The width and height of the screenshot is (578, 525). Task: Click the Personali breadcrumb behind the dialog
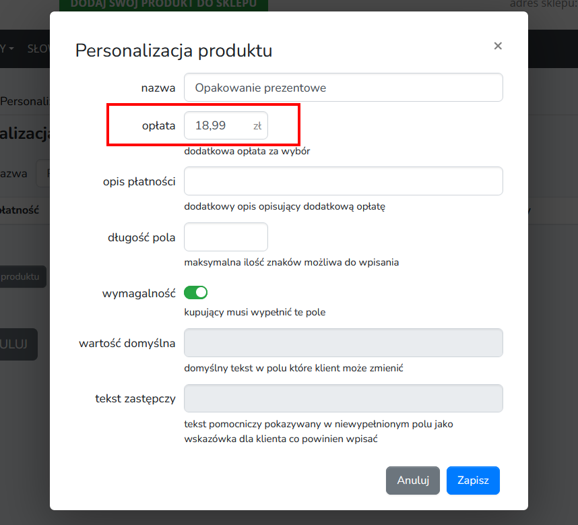pyautogui.click(x=25, y=101)
